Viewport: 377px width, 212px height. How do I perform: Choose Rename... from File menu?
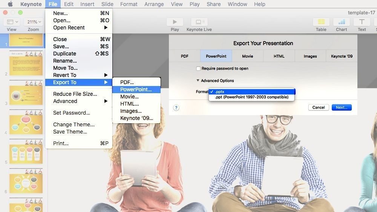tap(79, 61)
